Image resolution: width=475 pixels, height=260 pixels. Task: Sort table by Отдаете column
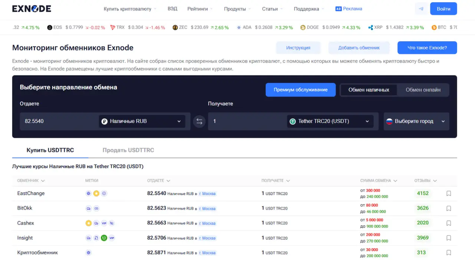[x=159, y=180]
